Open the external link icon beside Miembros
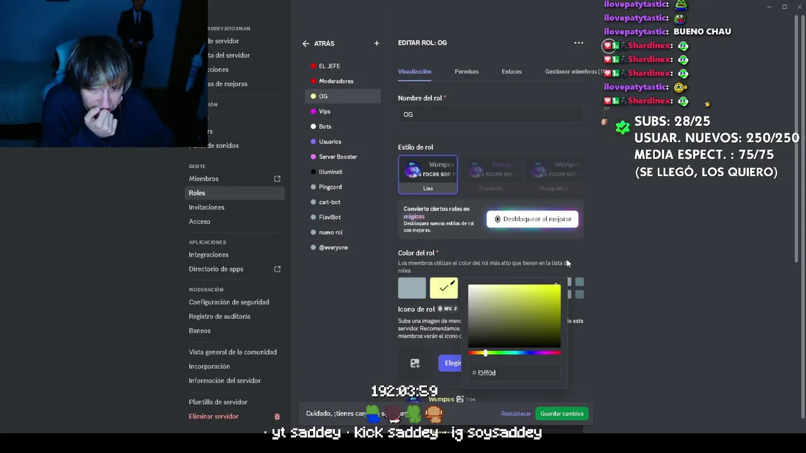Image resolution: width=806 pixels, height=453 pixels. click(277, 179)
